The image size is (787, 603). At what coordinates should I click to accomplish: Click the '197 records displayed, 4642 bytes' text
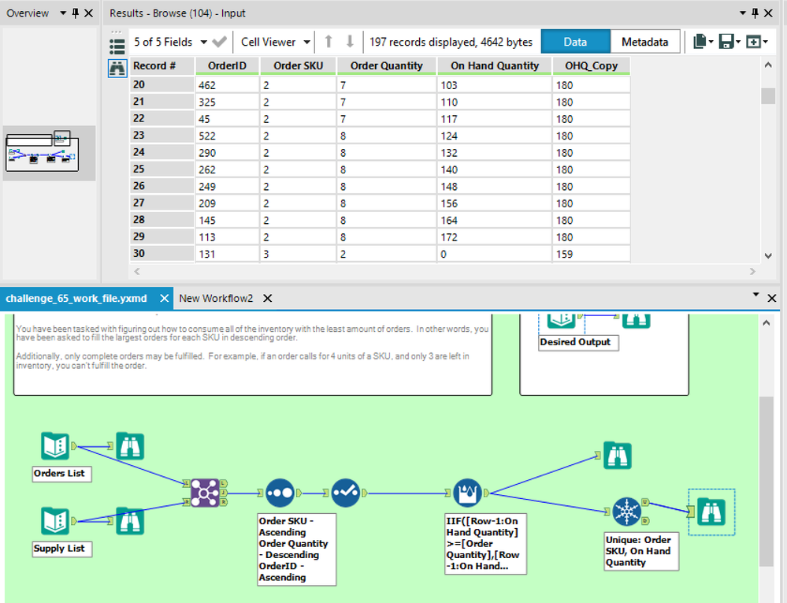pyautogui.click(x=451, y=43)
